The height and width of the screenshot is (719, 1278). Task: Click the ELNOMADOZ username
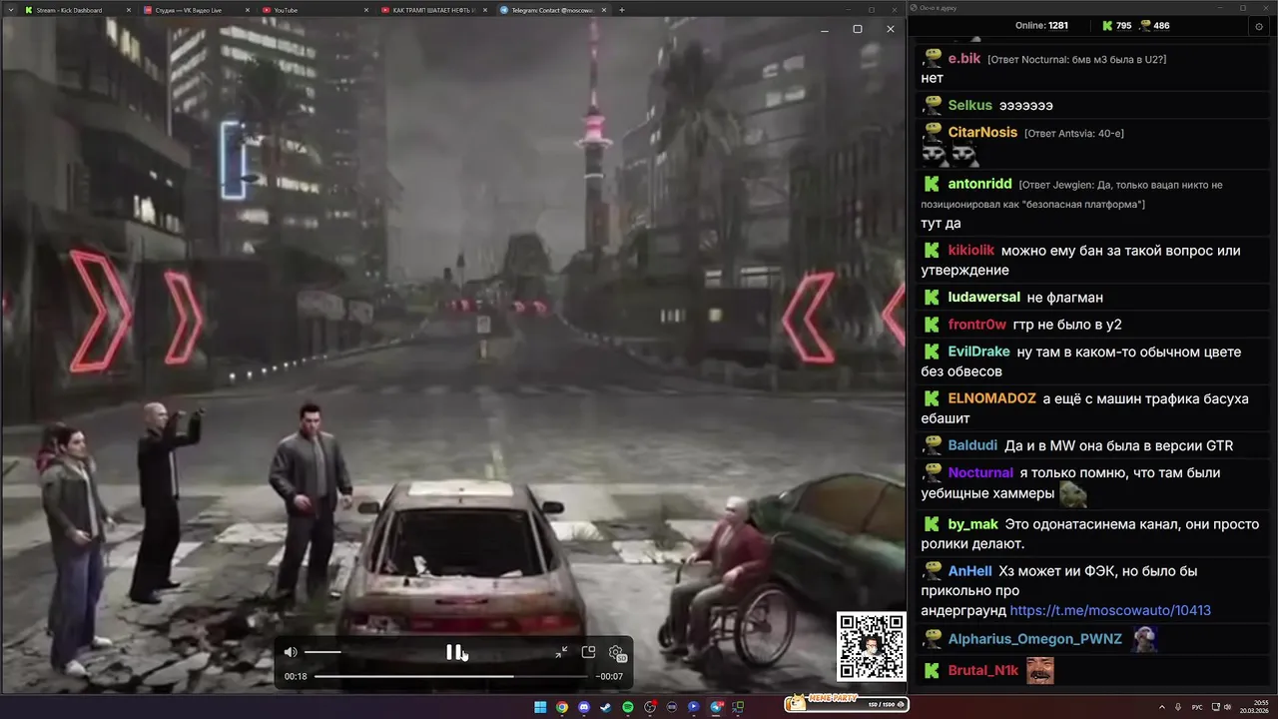coord(991,398)
